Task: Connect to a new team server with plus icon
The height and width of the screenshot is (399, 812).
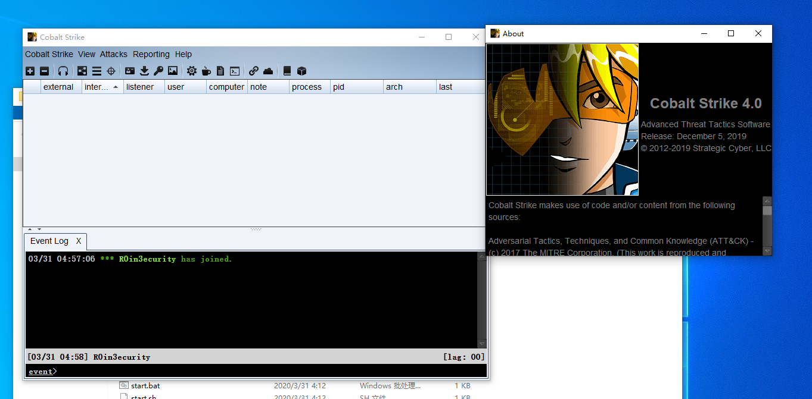Action: (x=30, y=71)
